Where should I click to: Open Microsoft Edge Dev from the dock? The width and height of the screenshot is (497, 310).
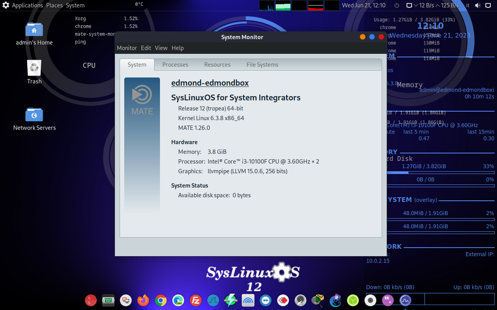point(178,300)
